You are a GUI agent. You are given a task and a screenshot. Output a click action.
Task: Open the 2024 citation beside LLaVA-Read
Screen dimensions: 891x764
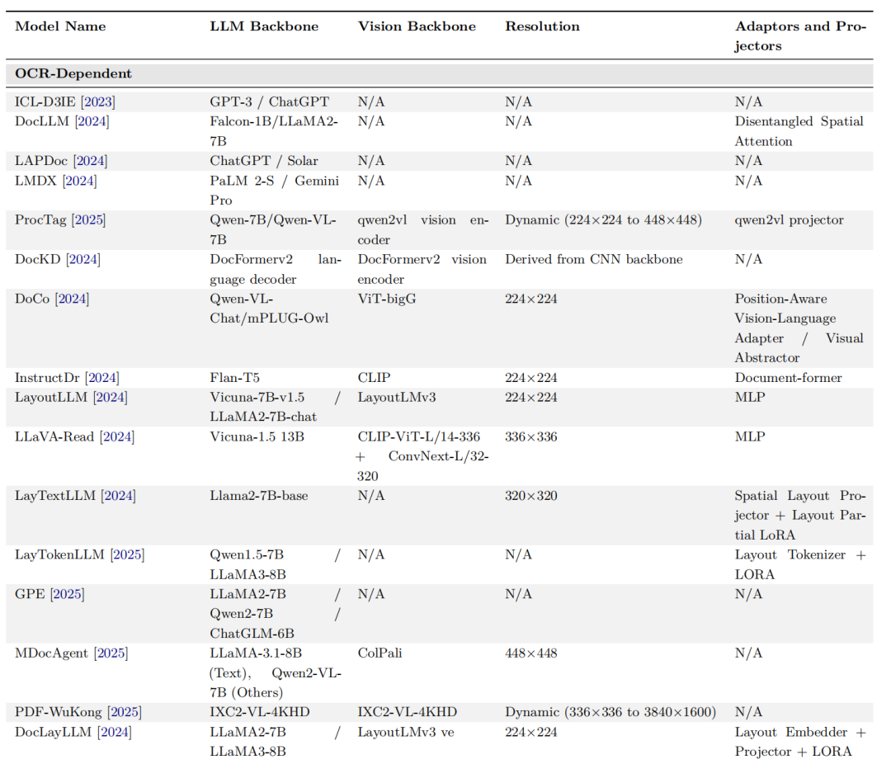tap(117, 437)
